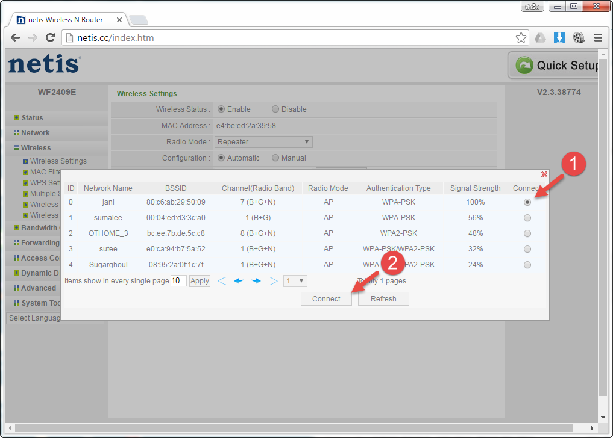Set Wireless Status to Disable

(275, 109)
